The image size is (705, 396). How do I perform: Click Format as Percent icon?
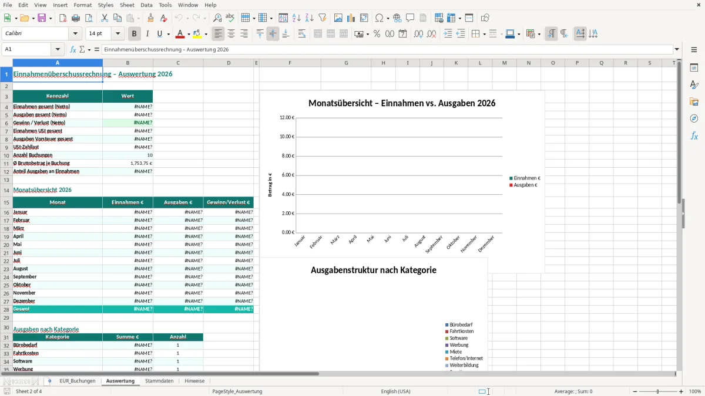coord(377,34)
